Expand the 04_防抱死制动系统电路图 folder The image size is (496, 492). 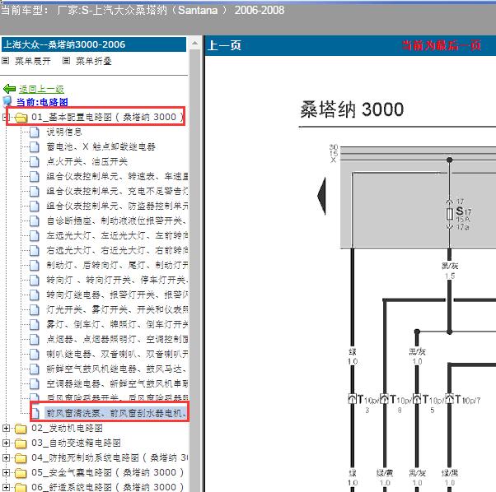pos(6,457)
